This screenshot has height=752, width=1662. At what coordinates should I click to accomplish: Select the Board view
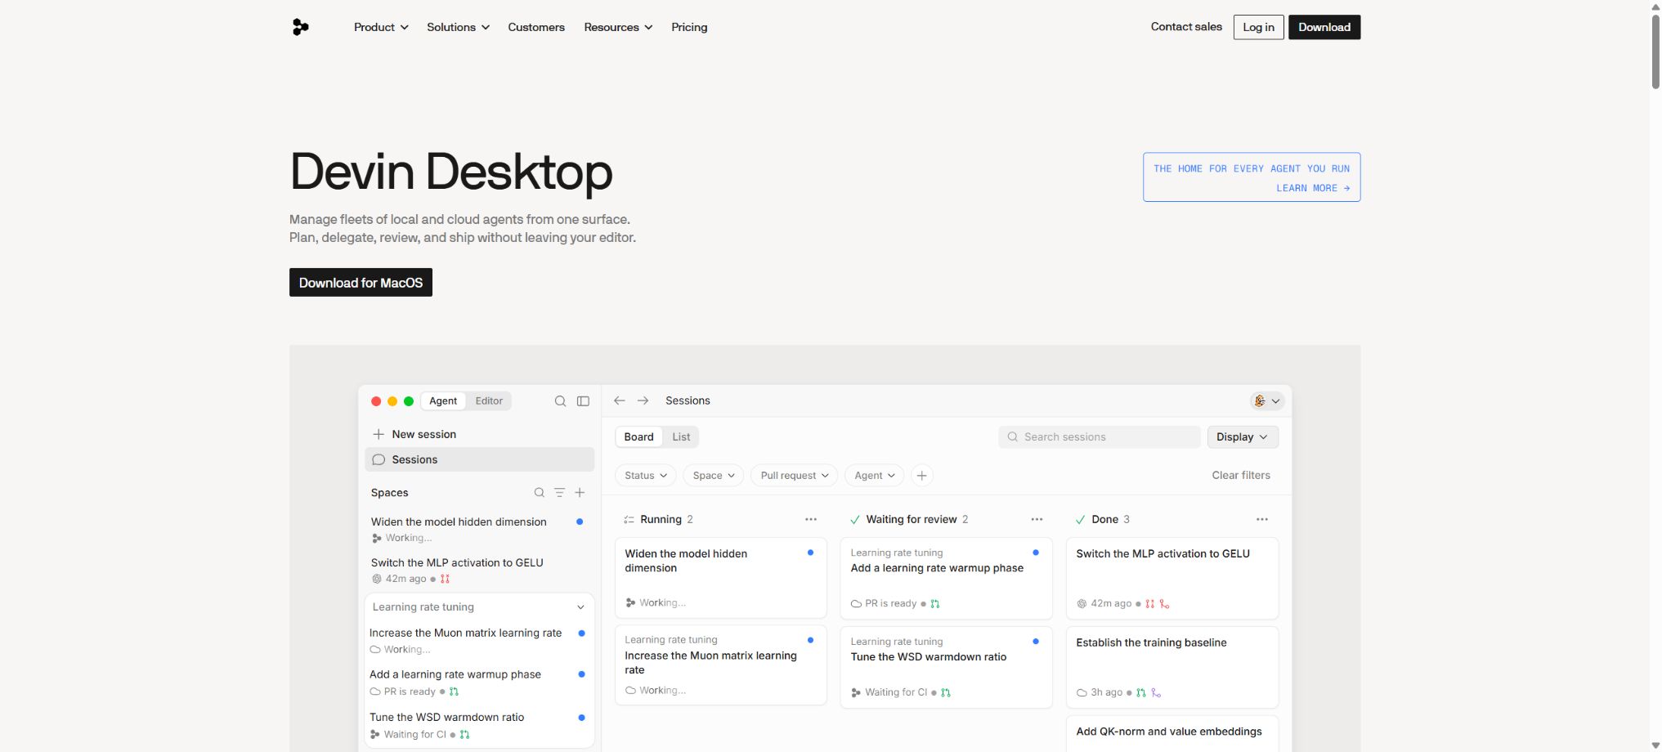[x=638, y=437]
